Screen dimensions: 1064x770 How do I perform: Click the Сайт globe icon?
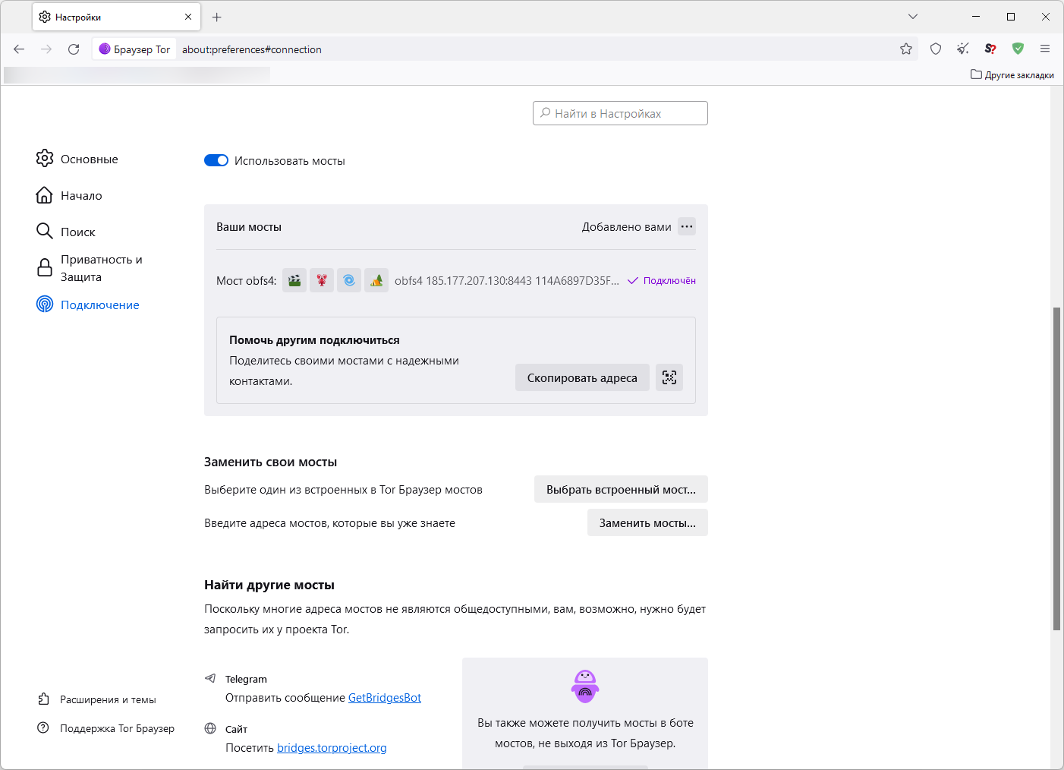pos(210,728)
